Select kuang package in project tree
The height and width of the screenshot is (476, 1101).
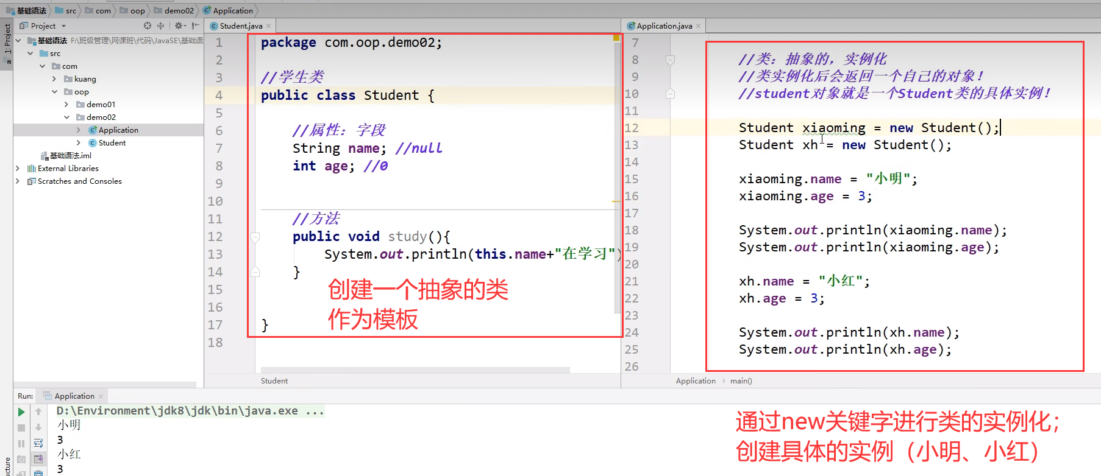85,79
